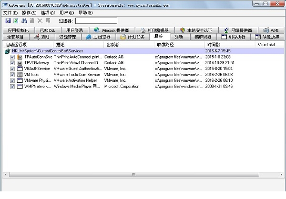
Task: Click the Delete X icon in toolbar
Action: click(40, 21)
